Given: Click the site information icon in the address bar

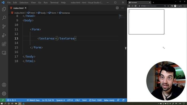Looking at the screenshot, I should [x=139, y=6].
